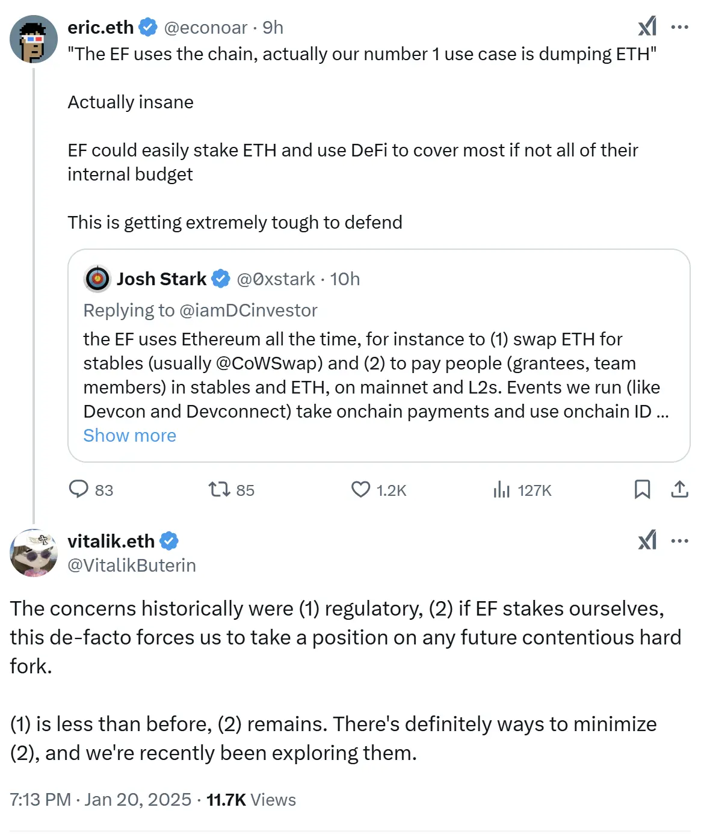Open the more options menu on vitalik.eth's tweet
The image size is (701, 834).
[679, 541]
